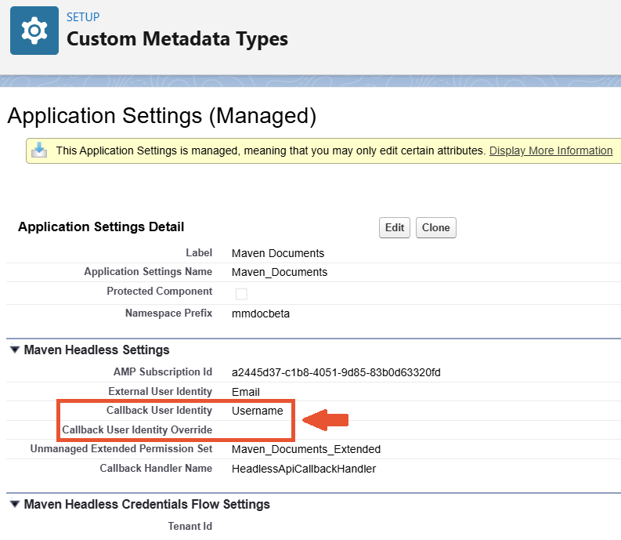This screenshot has width=621, height=540.
Task: Click the Callback User Identity value Username
Action: 257,411
